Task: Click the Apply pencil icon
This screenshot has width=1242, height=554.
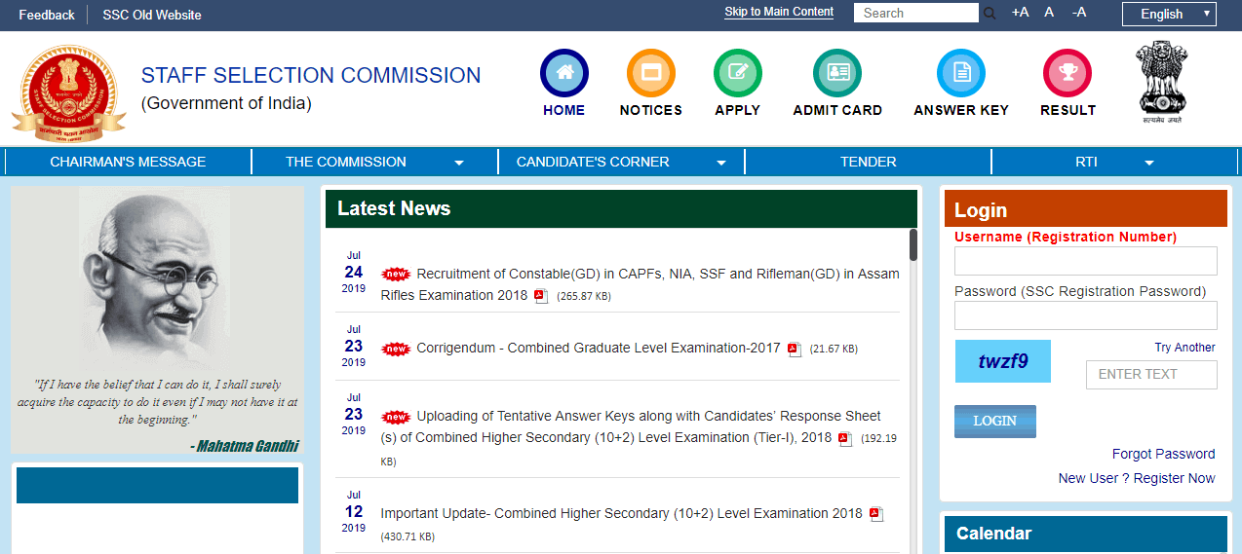Action: coord(737,73)
